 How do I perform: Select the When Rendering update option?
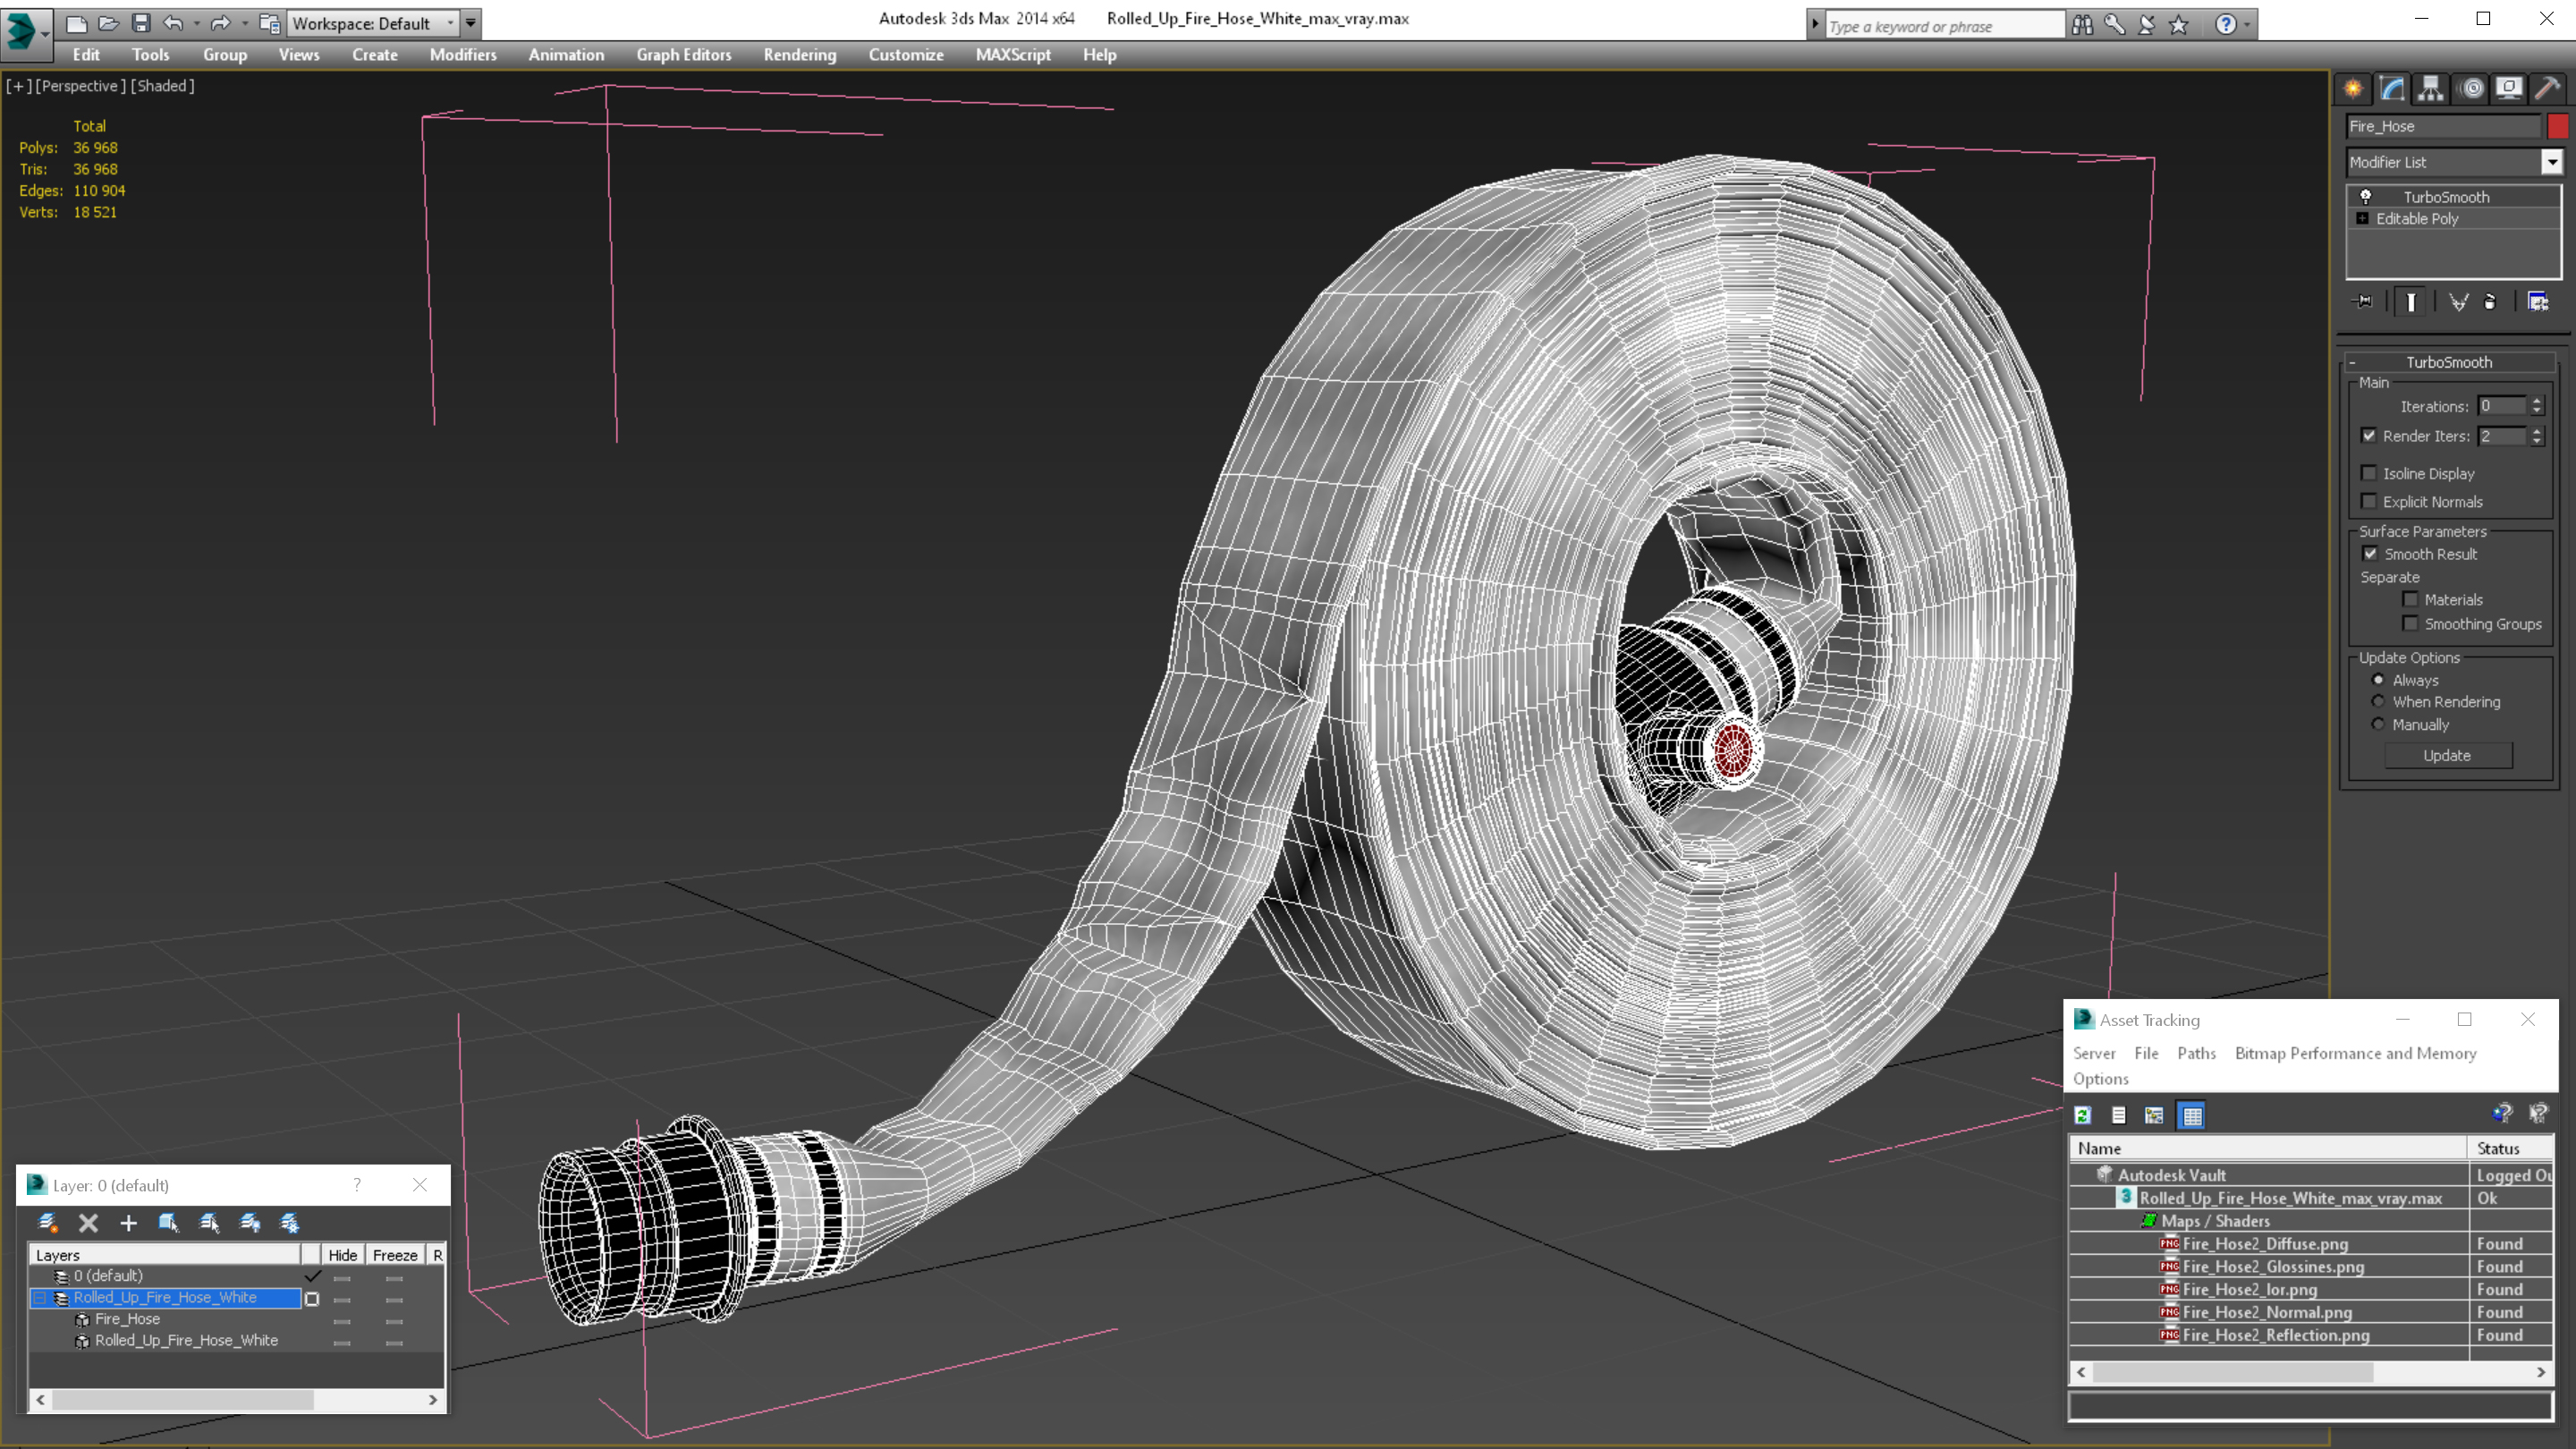coord(2378,701)
